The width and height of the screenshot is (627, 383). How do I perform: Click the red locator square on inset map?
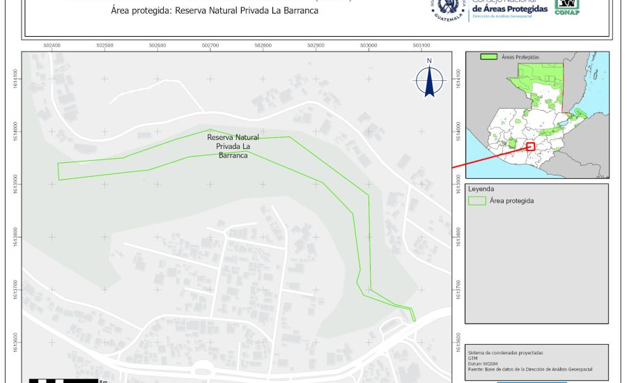[x=530, y=146]
